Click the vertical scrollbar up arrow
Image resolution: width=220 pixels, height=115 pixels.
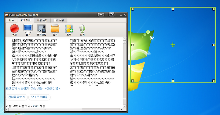125,39
